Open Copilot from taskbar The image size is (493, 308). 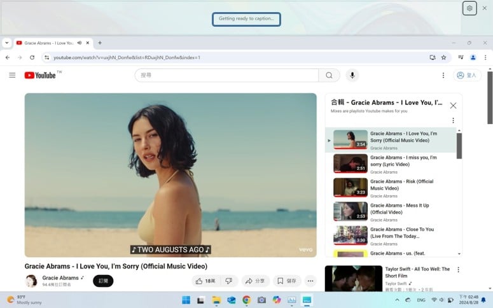click(x=277, y=300)
